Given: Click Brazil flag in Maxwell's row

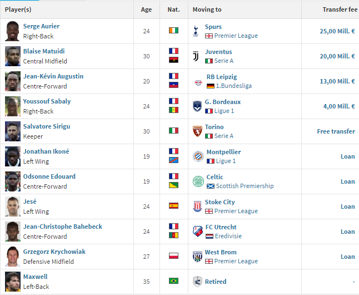Looking at the screenshot, I should tap(173, 281).
